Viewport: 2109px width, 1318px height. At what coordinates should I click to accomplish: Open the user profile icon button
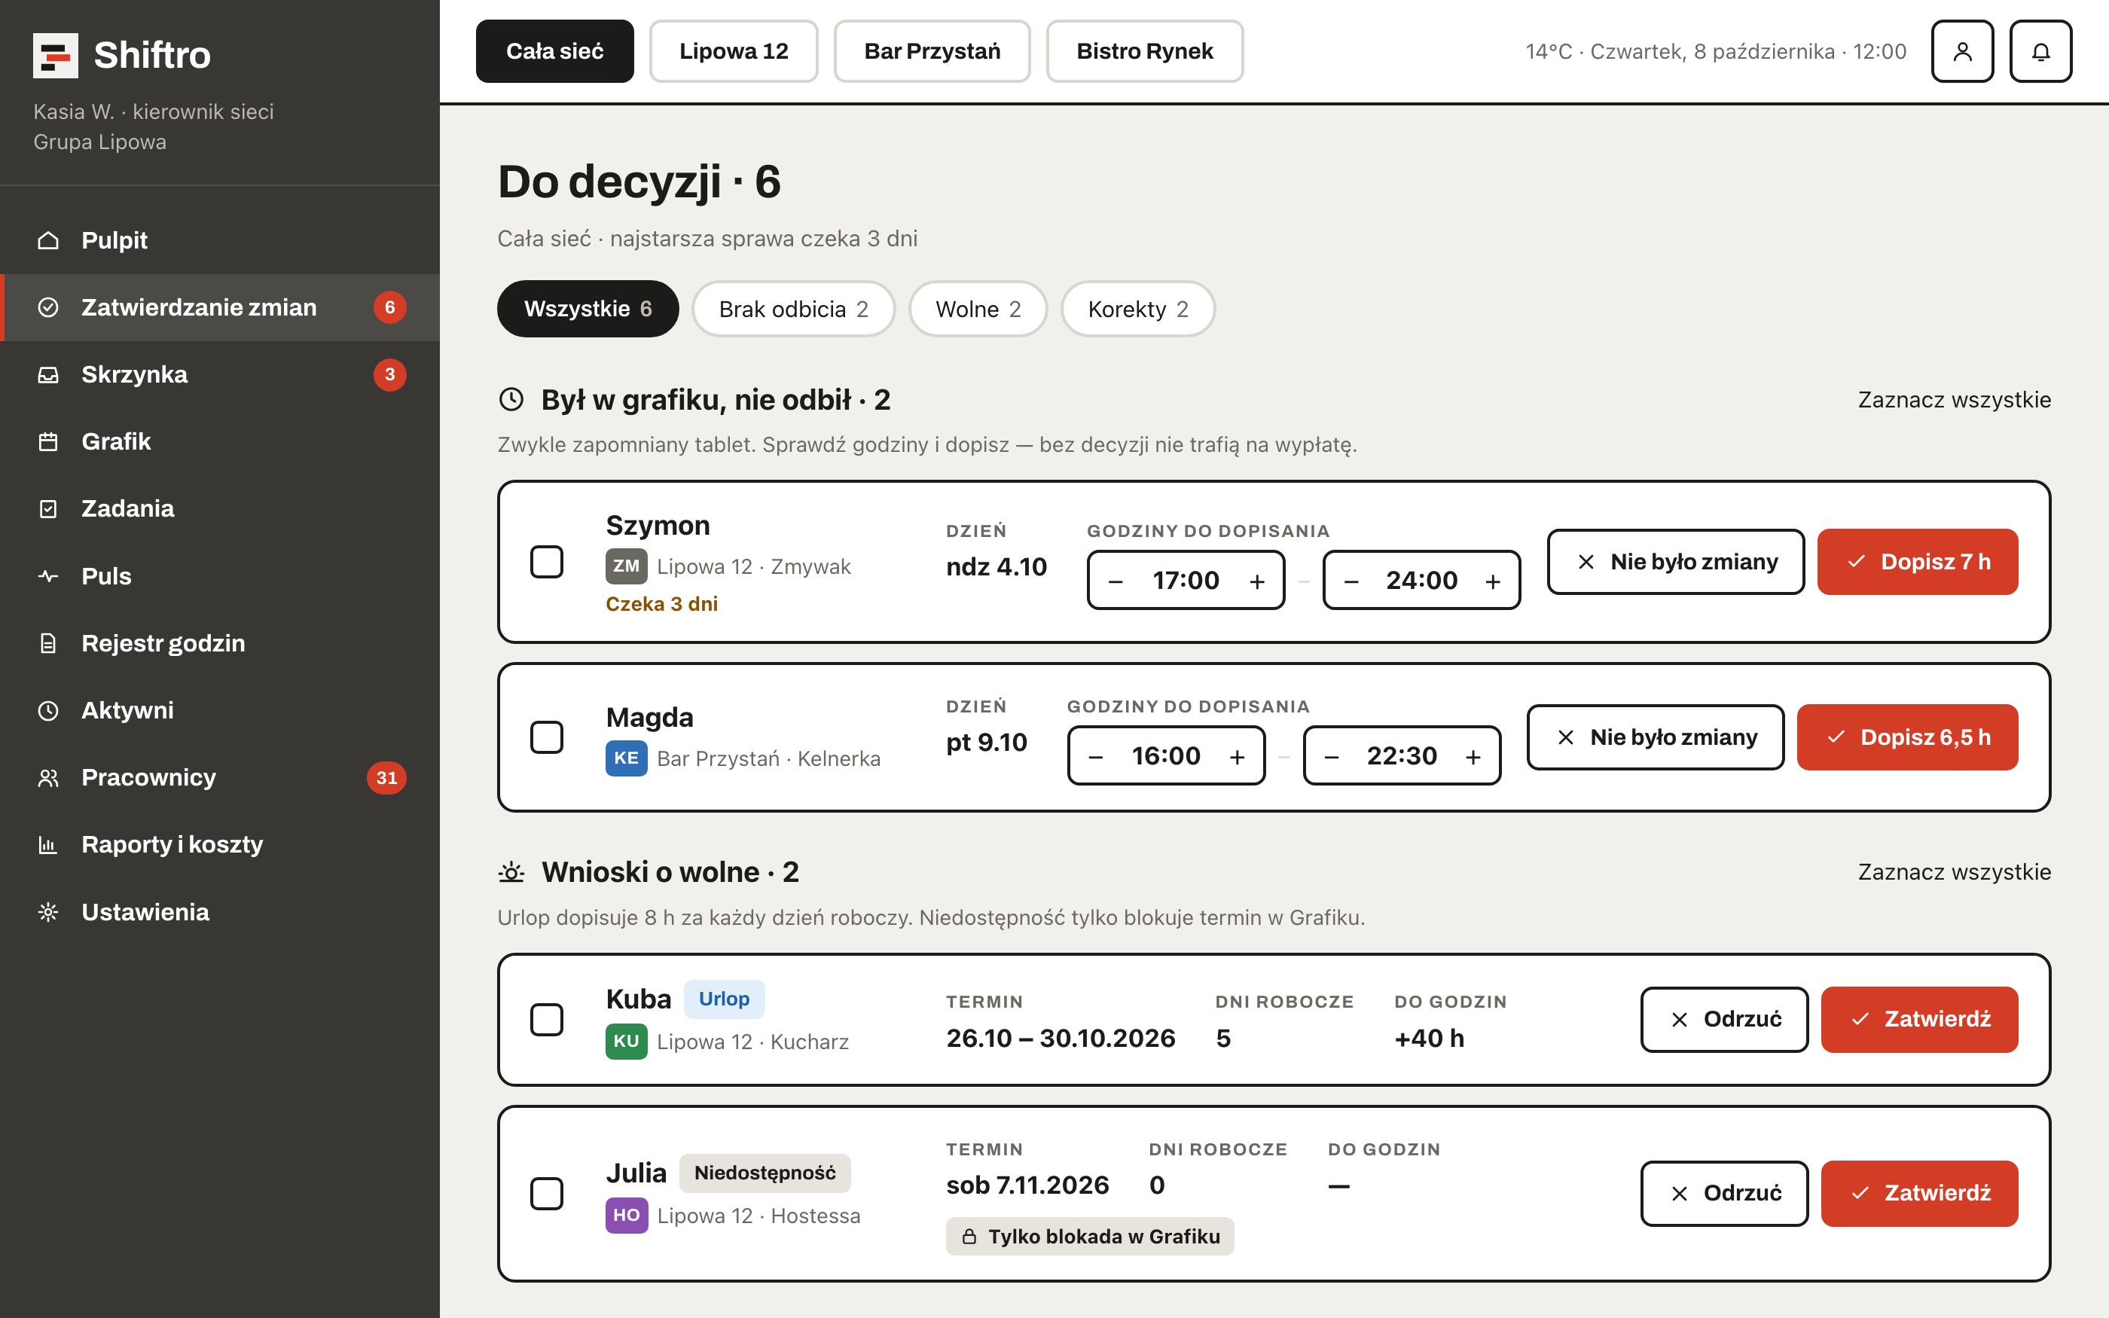1961,51
